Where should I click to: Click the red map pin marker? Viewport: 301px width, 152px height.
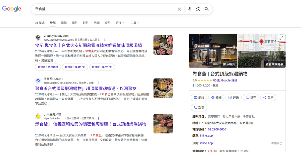[x=261, y=42]
